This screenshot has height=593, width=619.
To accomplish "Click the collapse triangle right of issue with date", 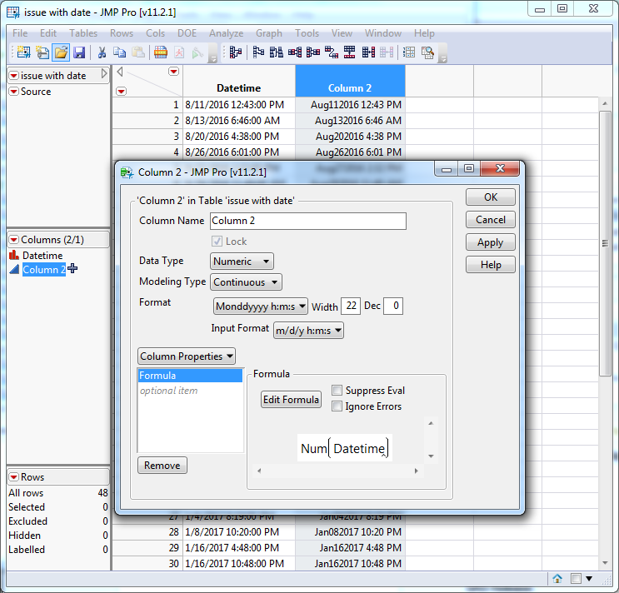I will pos(104,74).
